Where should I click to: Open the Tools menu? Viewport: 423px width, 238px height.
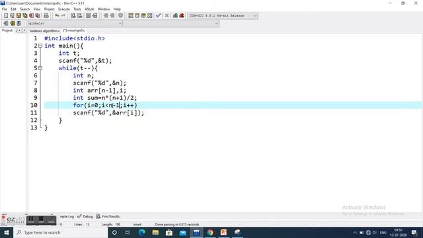pos(77,9)
